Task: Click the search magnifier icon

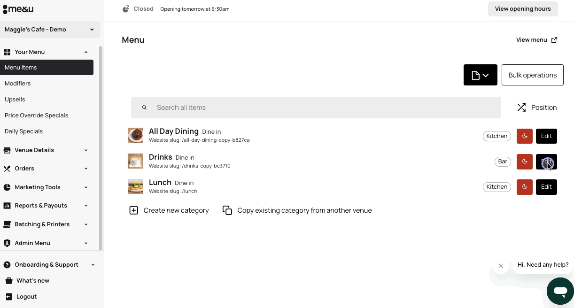Action: pyautogui.click(x=145, y=108)
